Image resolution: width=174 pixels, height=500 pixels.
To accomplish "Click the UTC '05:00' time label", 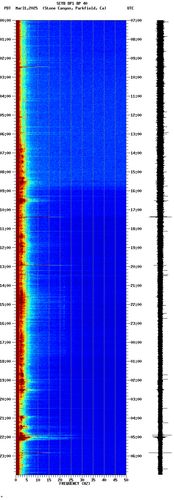I will (136, 437).
